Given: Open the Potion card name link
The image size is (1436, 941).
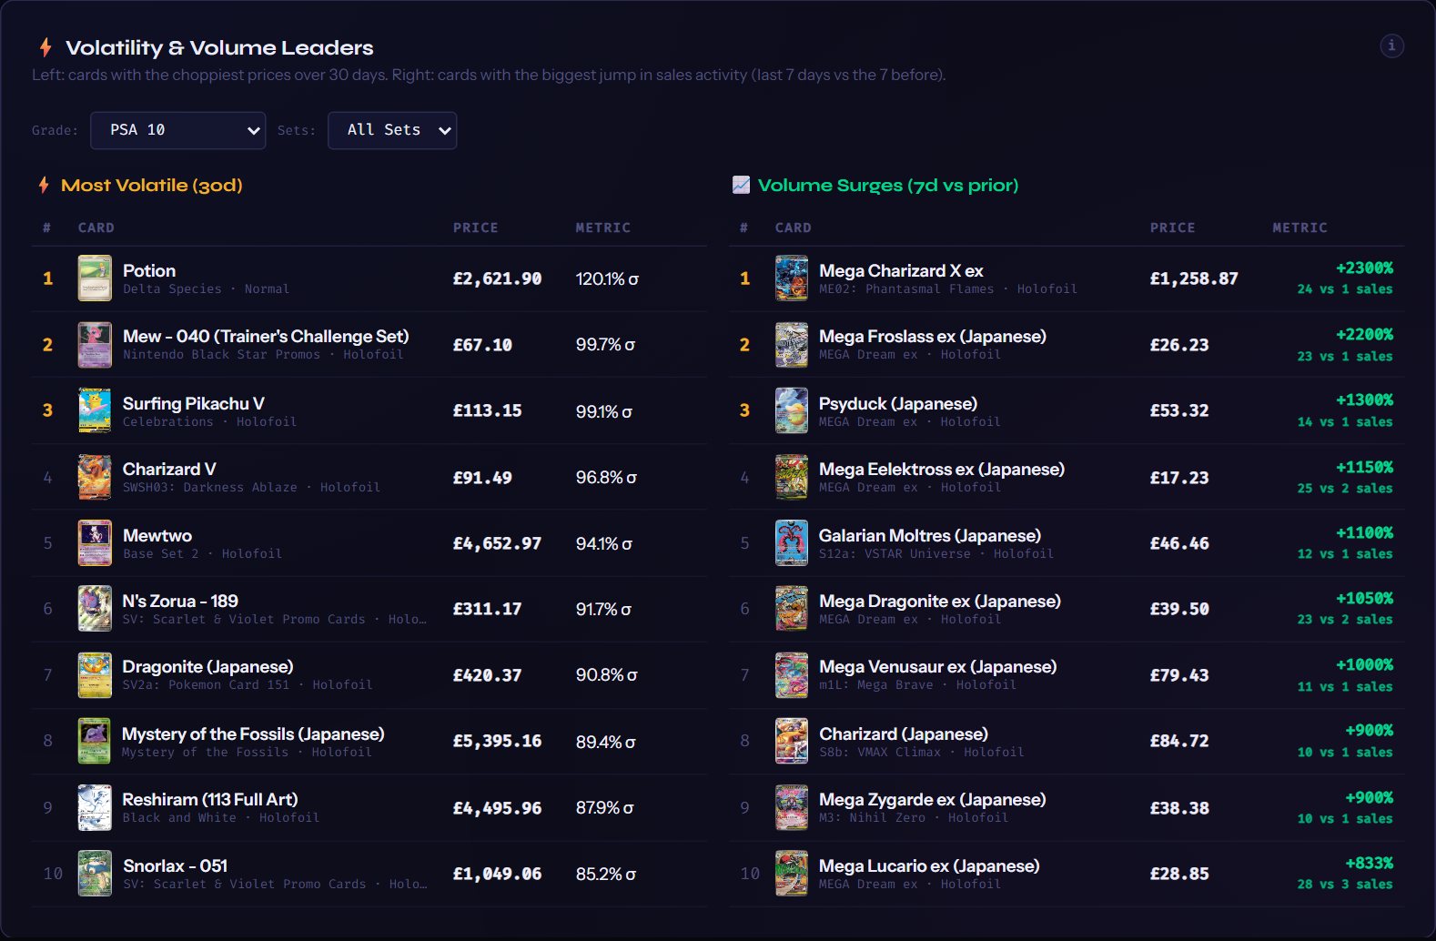Looking at the screenshot, I should (x=149, y=270).
